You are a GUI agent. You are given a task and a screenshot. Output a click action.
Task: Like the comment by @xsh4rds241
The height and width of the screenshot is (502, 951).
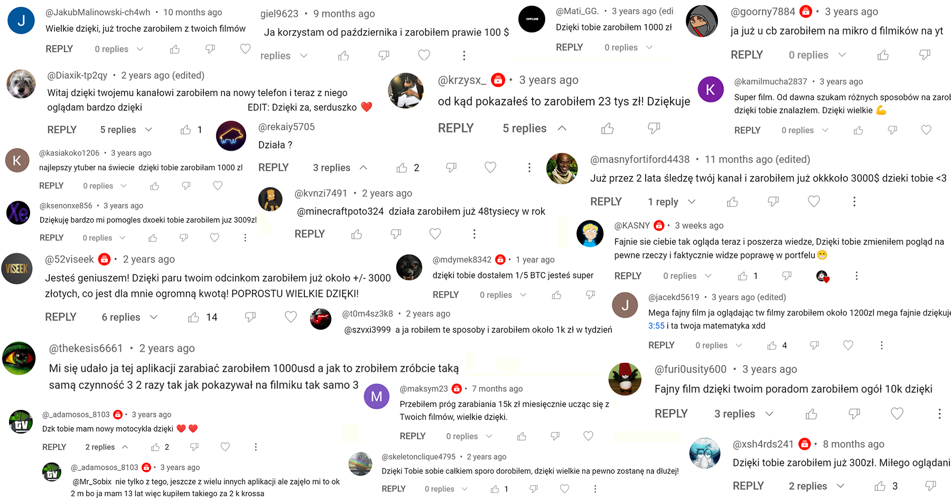pos(880,486)
